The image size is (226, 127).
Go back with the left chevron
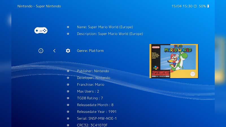click(54, 51)
